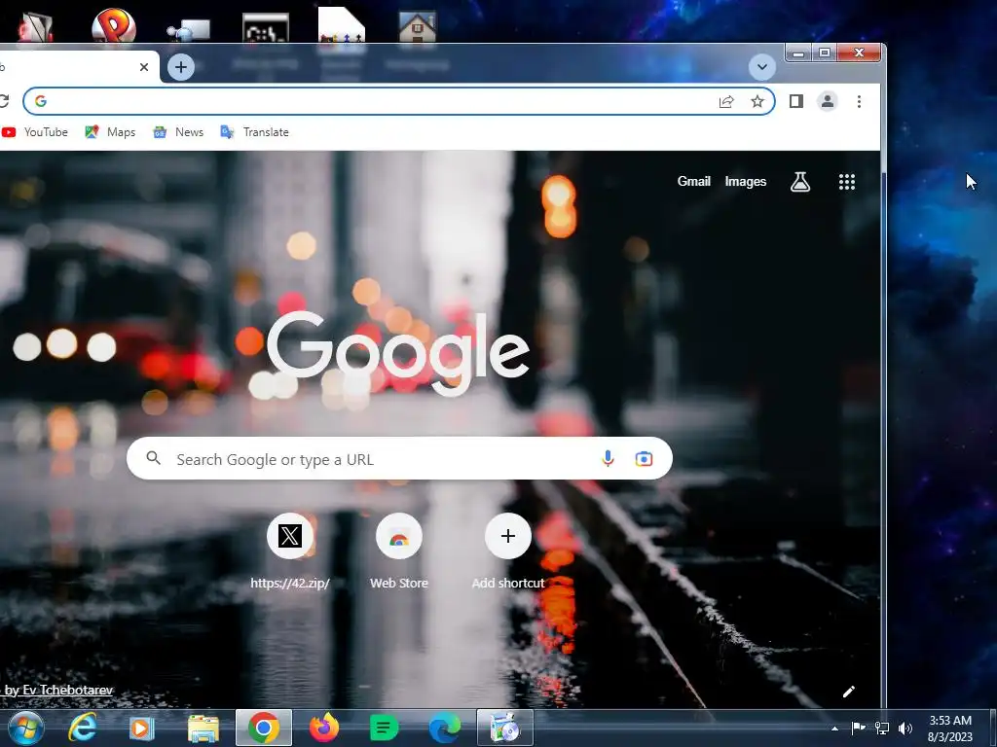The width and height of the screenshot is (997, 747).
Task: Reload the page
Action: point(4,101)
